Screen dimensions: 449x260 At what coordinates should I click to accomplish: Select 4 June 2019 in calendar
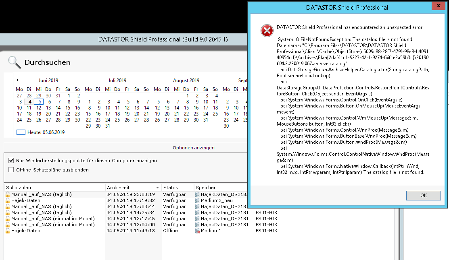30,102
